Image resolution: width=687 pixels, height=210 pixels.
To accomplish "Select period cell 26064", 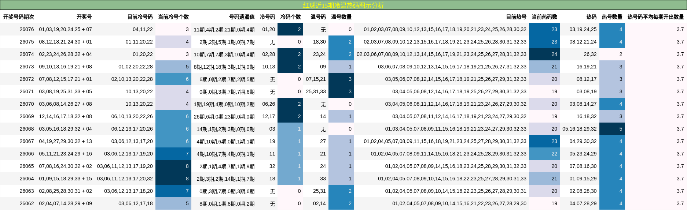I will [x=27, y=179].
